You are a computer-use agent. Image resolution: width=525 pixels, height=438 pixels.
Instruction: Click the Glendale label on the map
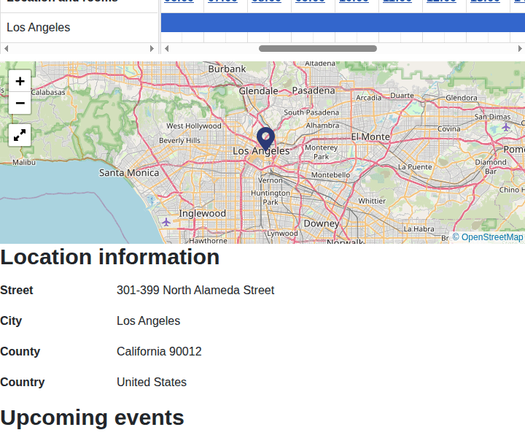[258, 91]
